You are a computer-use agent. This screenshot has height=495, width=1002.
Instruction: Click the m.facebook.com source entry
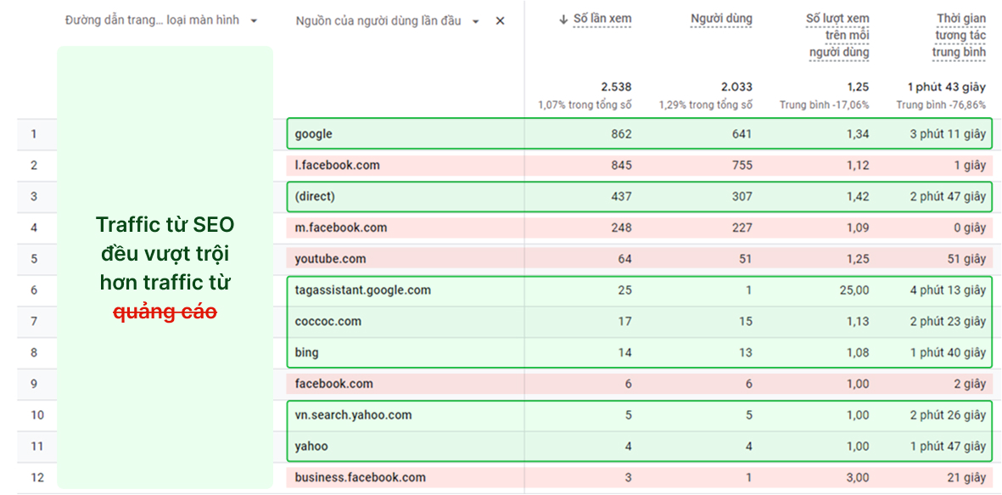(x=340, y=228)
